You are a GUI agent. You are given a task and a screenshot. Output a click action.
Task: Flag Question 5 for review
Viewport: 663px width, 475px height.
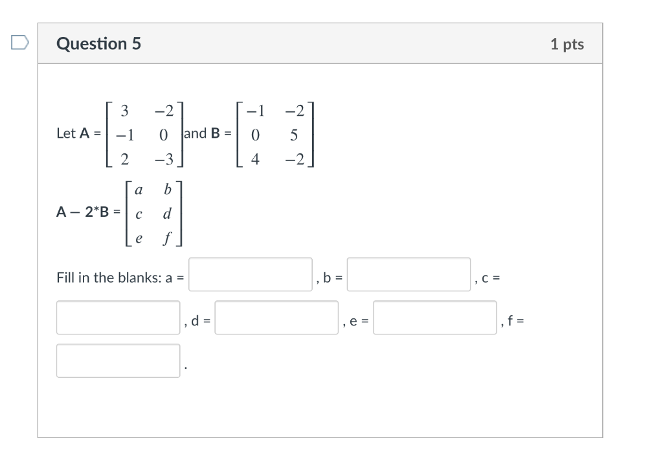20,42
